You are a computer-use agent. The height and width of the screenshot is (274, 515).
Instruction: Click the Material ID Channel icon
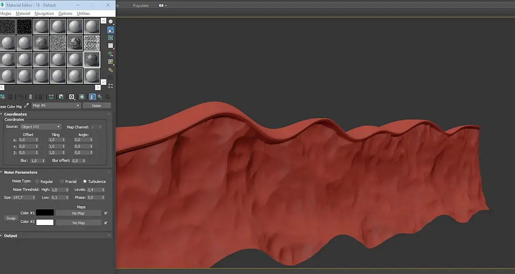pyautogui.click(x=72, y=97)
